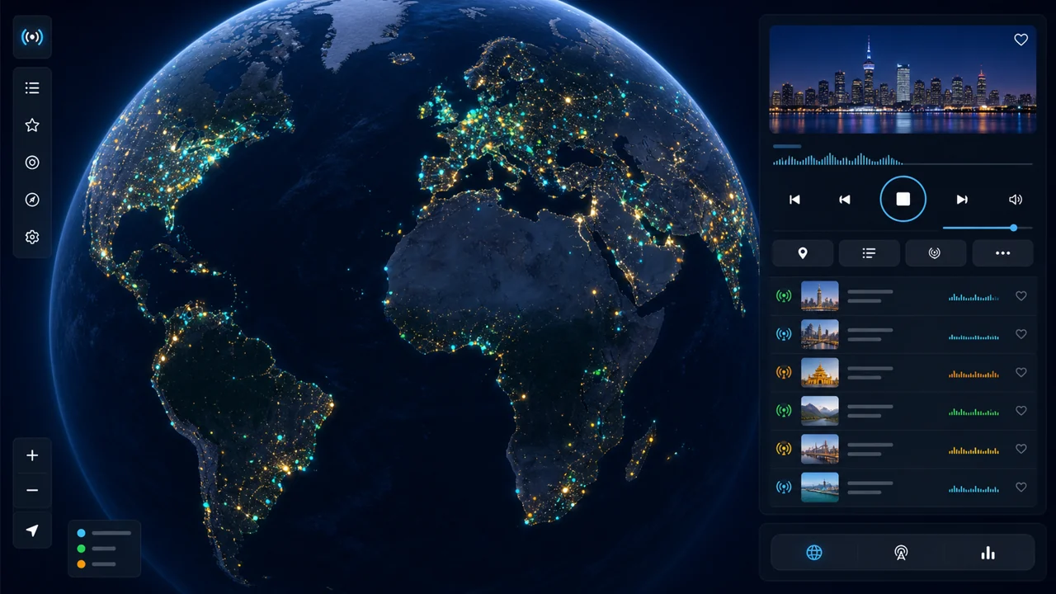Favorite the turquoise coast station with its heart

(x=1021, y=487)
